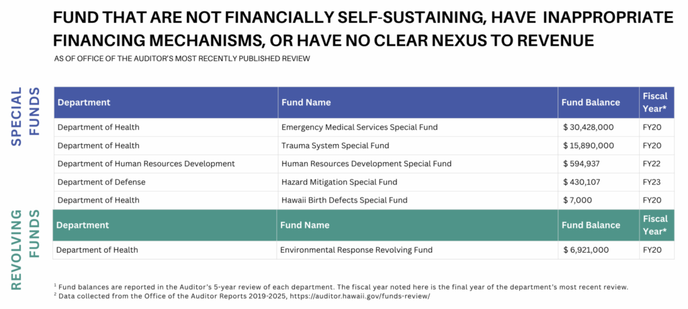Viewport: 688px width, 309px height.
Task: Click the Special Funds 'Fiscal Year*' column header
Action: coord(654,103)
